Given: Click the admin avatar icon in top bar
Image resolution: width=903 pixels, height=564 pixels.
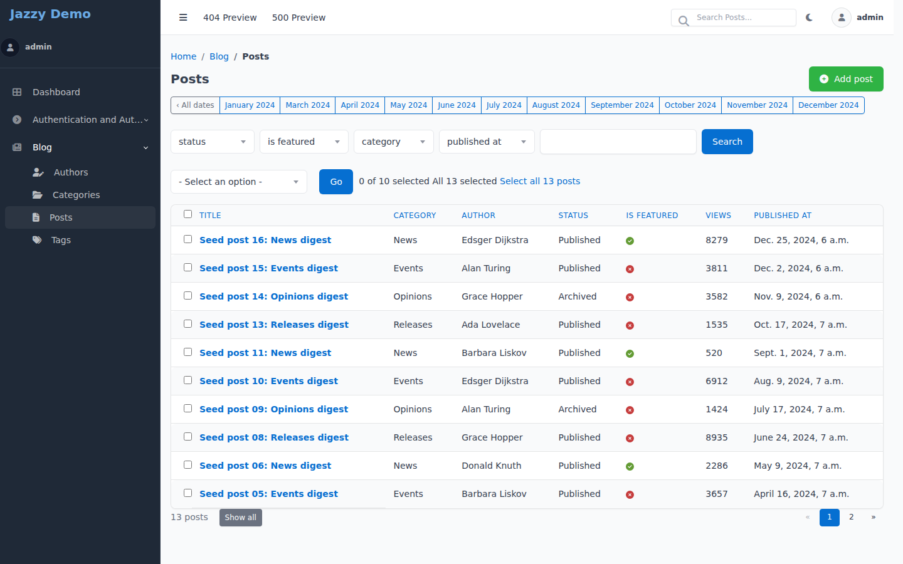Looking at the screenshot, I should (842, 18).
